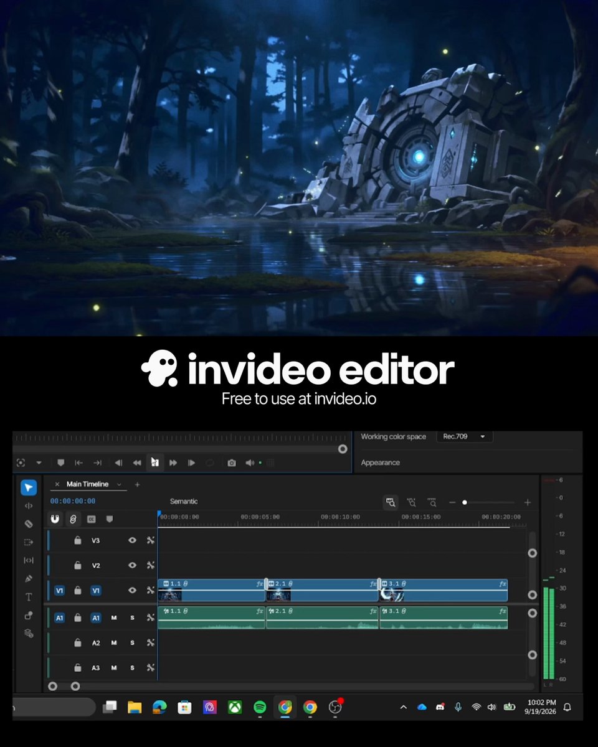The image size is (598, 747).
Task: Open File Explorer from the taskbar
Action: click(135, 707)
